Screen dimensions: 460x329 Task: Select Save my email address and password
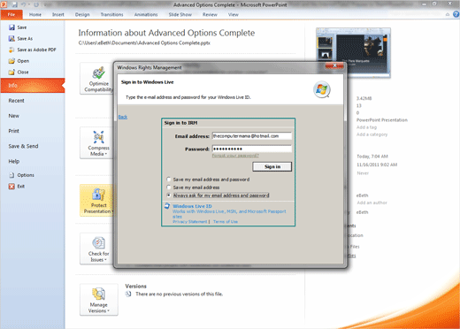[x=169, y=180]
